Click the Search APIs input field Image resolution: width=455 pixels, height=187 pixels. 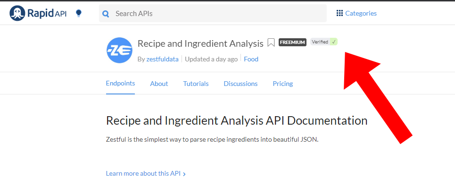click(x=213, y=13)
